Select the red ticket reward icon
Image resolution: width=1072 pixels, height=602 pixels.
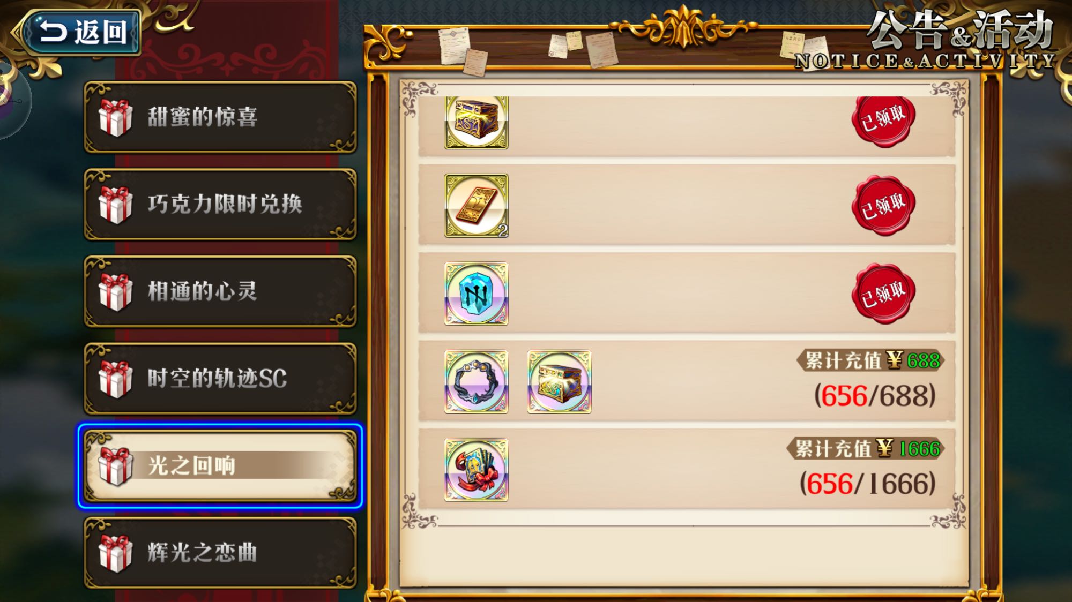(476, 206)
